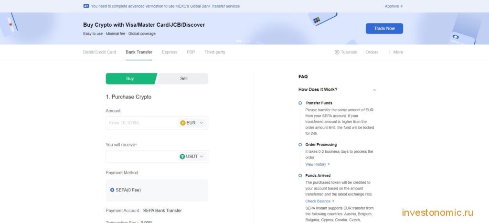Image resolution: width=489 pixels, height=223 pixels.
Task: Open the View History link
Action: pos(318,164)
